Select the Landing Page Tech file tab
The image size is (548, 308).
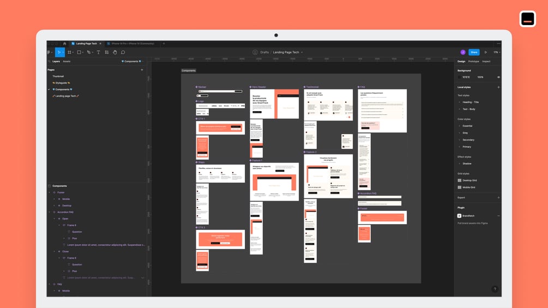click(x=86, y=44)
